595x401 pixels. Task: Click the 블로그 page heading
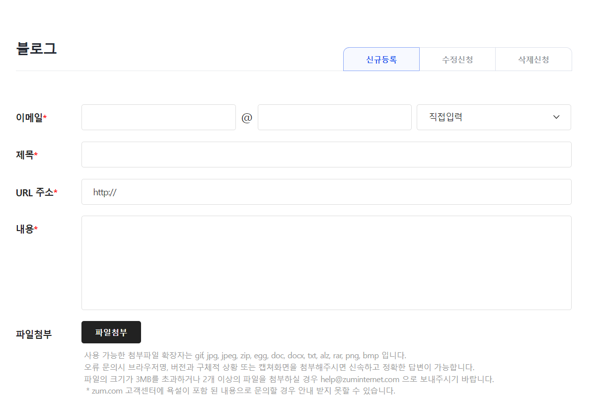click(x=36, y=49)
